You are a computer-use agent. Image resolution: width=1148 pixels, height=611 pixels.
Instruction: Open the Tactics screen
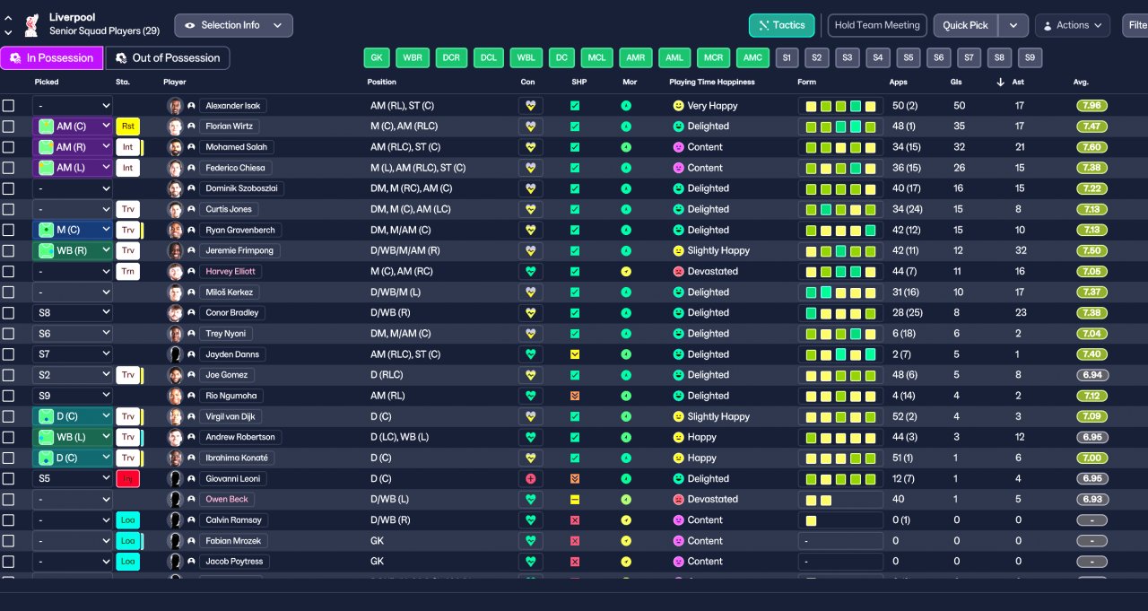[x=781, y=25]
